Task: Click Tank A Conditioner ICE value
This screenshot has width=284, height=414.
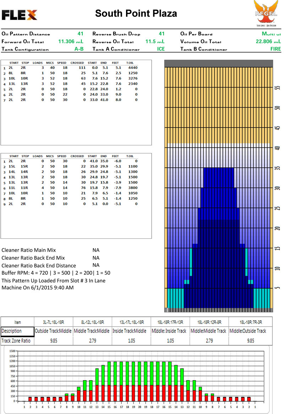Action: coord(161,49)
